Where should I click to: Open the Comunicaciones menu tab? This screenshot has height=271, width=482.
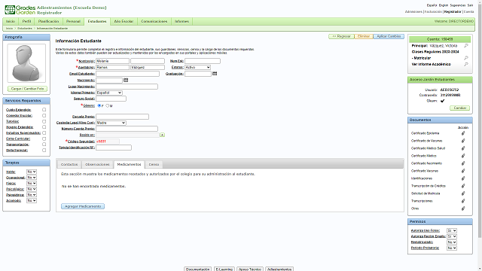click(154, 22)
